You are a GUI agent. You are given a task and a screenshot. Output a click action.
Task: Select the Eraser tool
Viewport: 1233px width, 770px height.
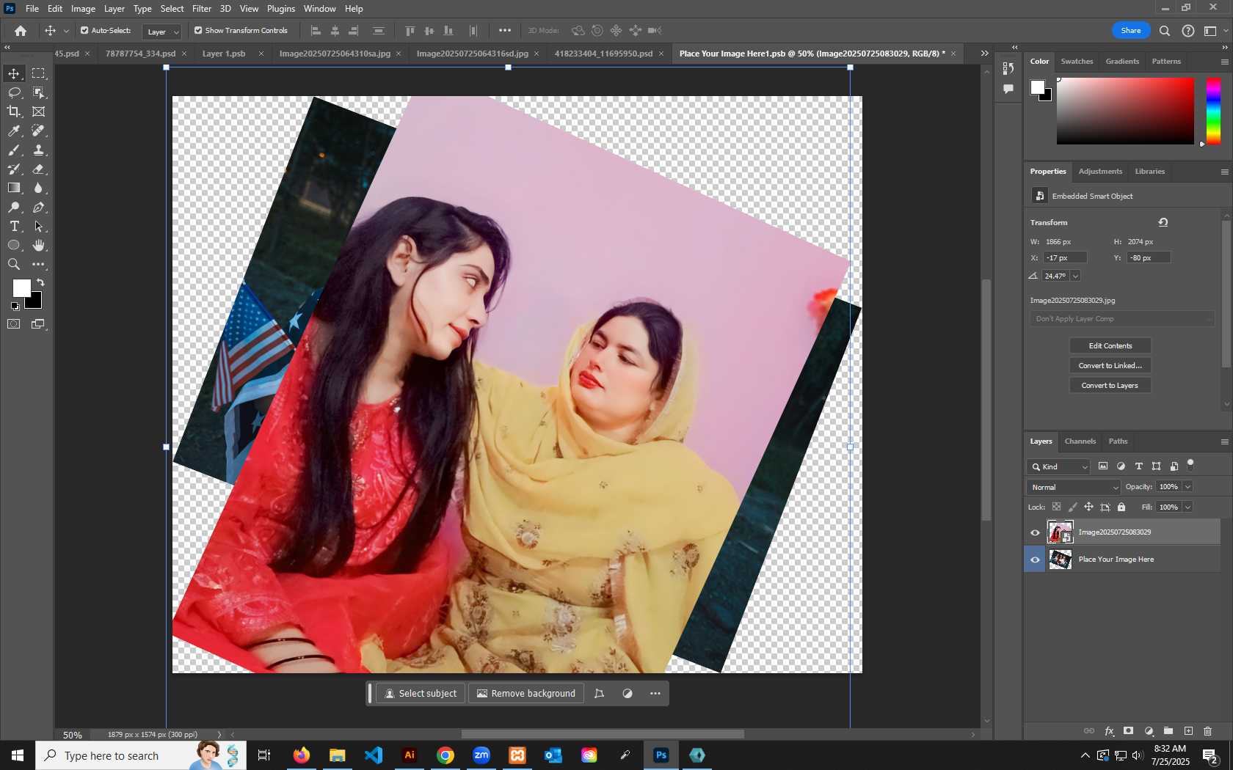point(38,169)
